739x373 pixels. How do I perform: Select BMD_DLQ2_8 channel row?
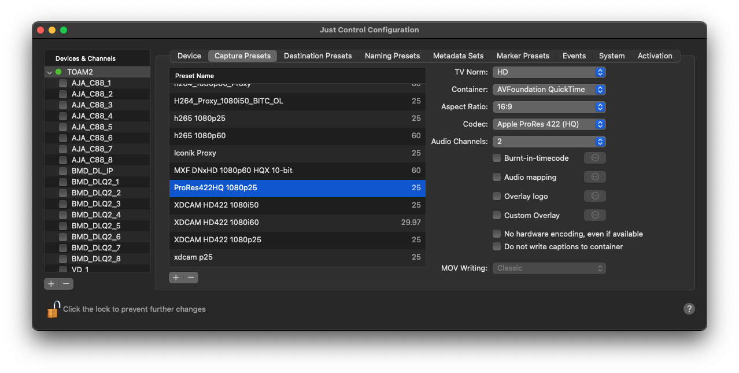tap(97, 259)
